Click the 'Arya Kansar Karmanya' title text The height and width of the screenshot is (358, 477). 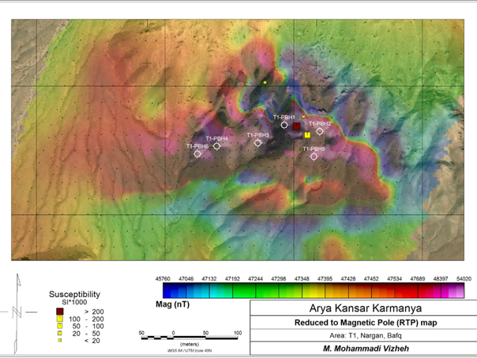(366, 308)
